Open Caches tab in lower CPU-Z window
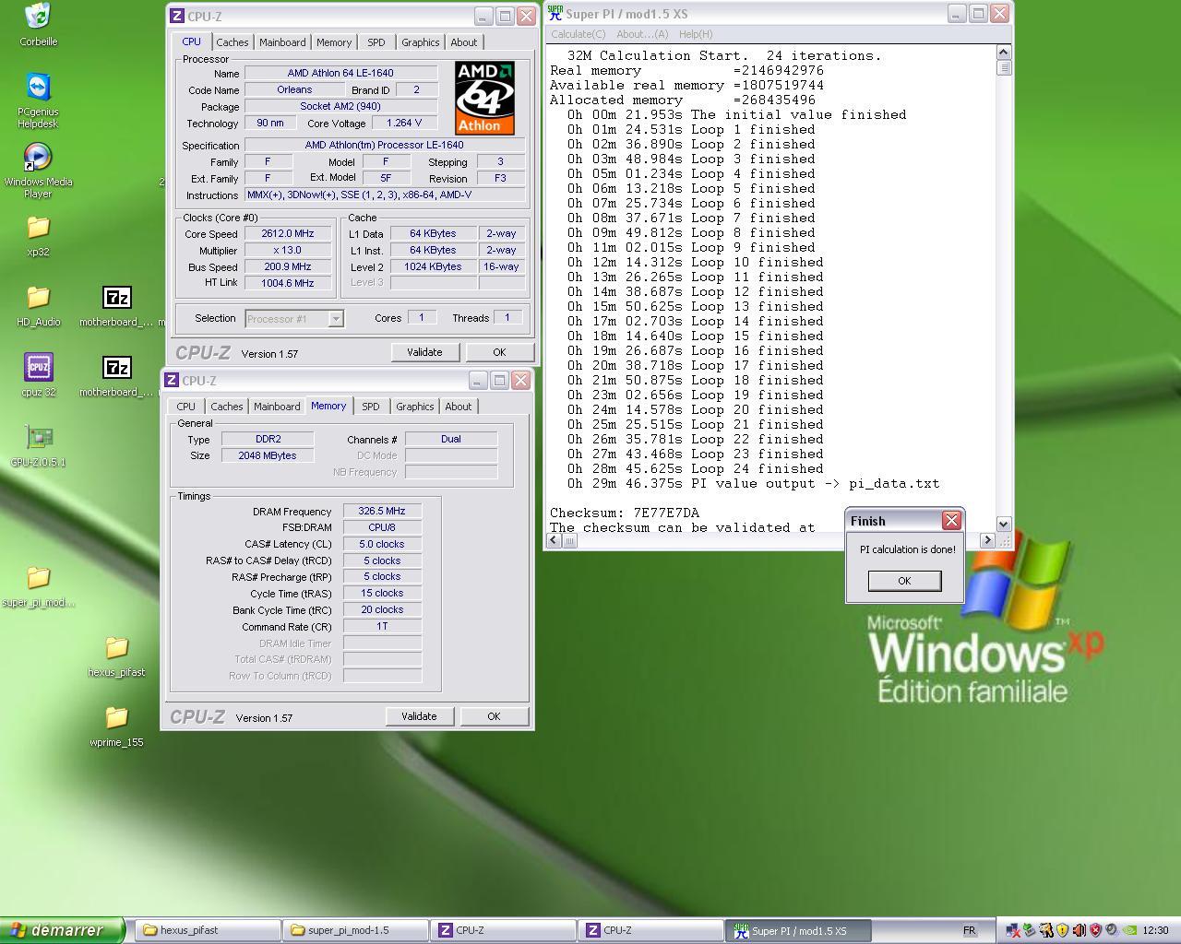The width and height of the screenshot is (1181, 944). (x=227, y=407)
